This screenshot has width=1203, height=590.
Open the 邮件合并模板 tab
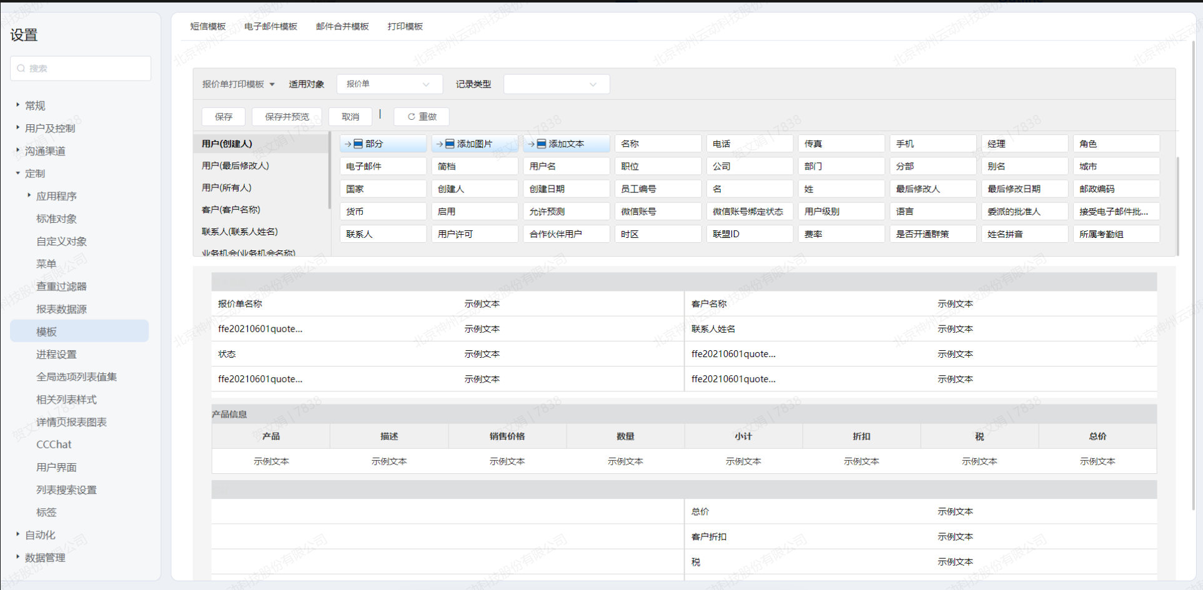click(342, 27)
